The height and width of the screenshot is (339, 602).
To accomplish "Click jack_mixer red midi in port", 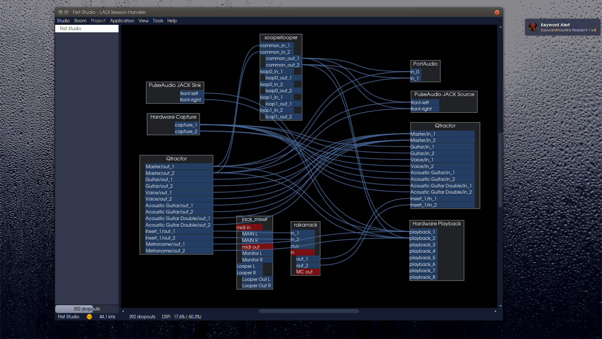I will (x=249, y=228).
